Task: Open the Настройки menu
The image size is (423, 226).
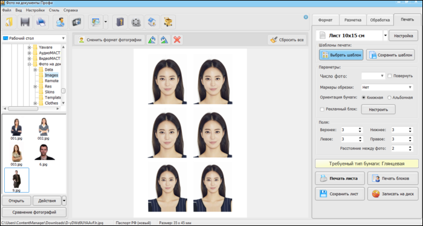Action: point(35,10)
